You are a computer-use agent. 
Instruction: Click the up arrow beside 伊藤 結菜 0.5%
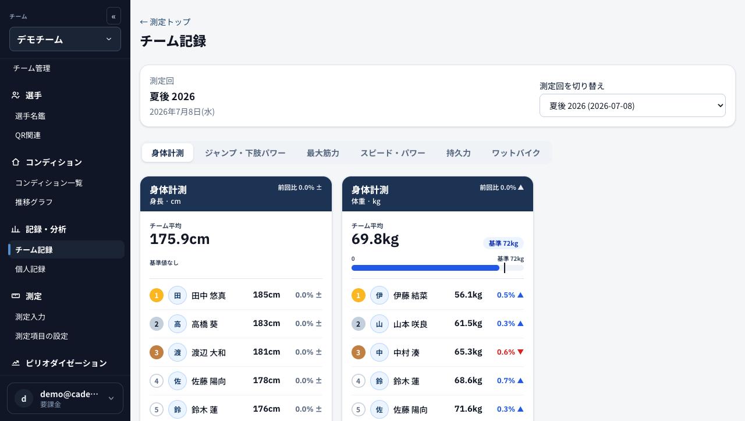[520, 295]
